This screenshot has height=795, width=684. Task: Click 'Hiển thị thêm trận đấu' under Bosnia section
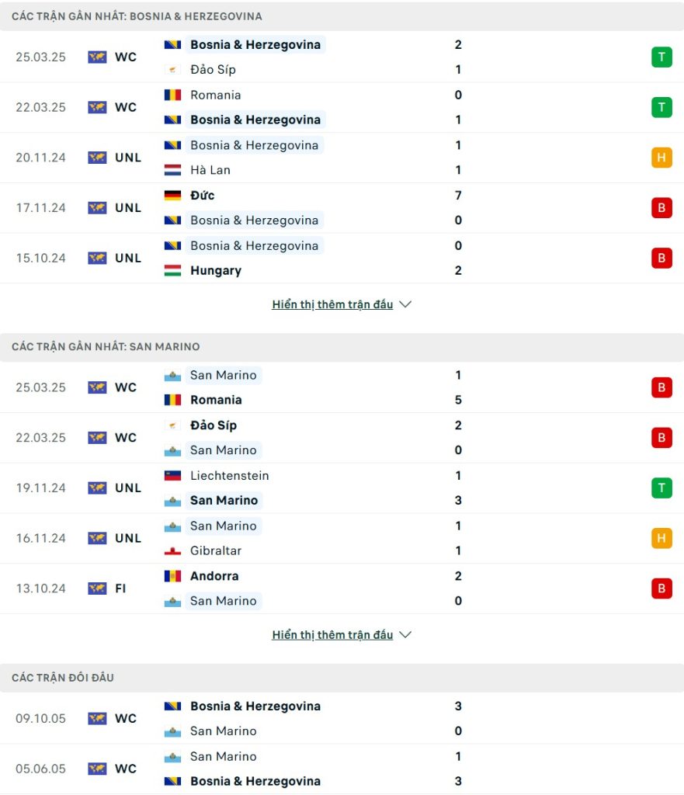pos(332,304)
